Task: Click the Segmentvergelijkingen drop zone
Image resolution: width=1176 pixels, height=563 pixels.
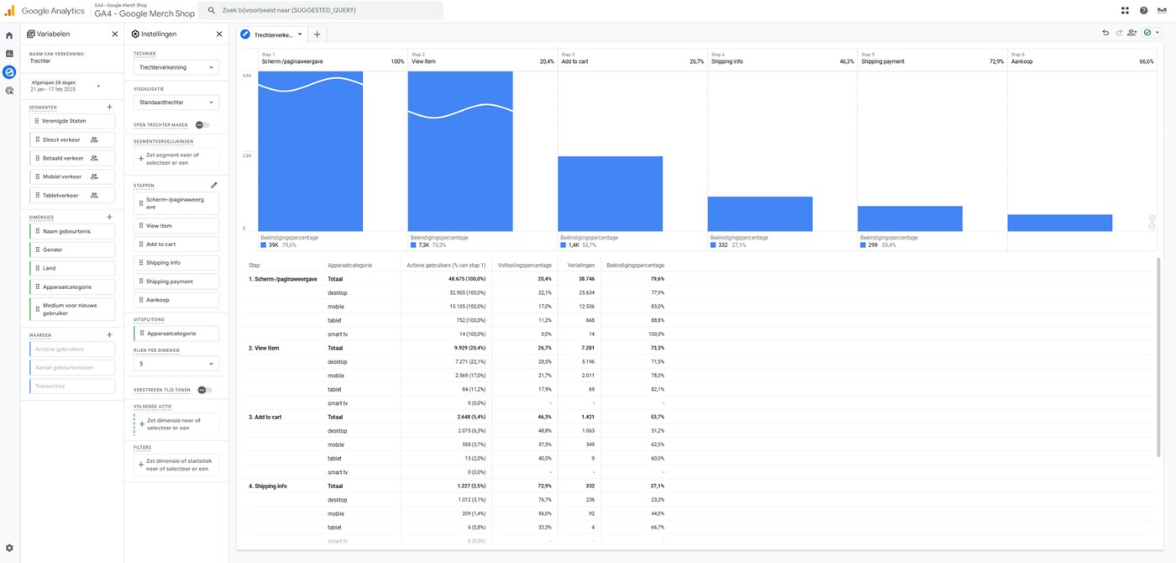Action: [x=176, y=159]
